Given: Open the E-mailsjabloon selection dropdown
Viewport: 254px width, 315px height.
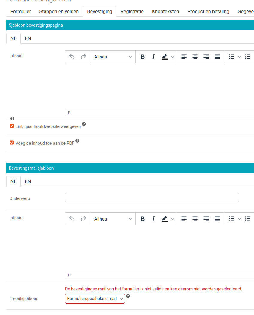Looking at the screenshot, I should click(95, 299).
